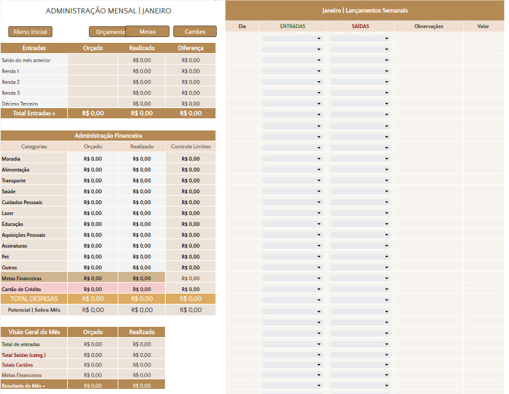Click the Administração Financeira section header
509x394 pixels.
click(x=108, y=136)
